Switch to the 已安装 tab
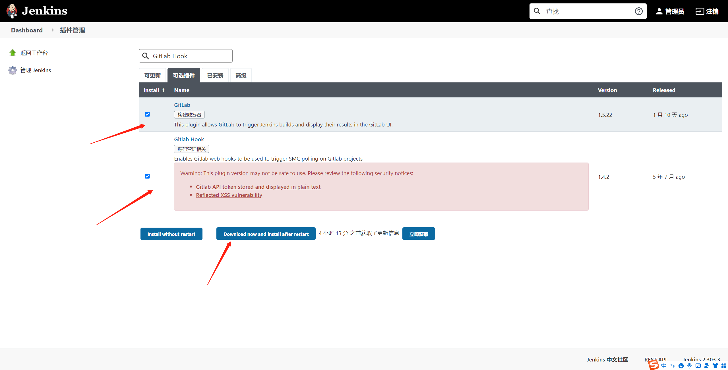Image resolution: width=728 pixels, height=370 pixels. point(215,75)
